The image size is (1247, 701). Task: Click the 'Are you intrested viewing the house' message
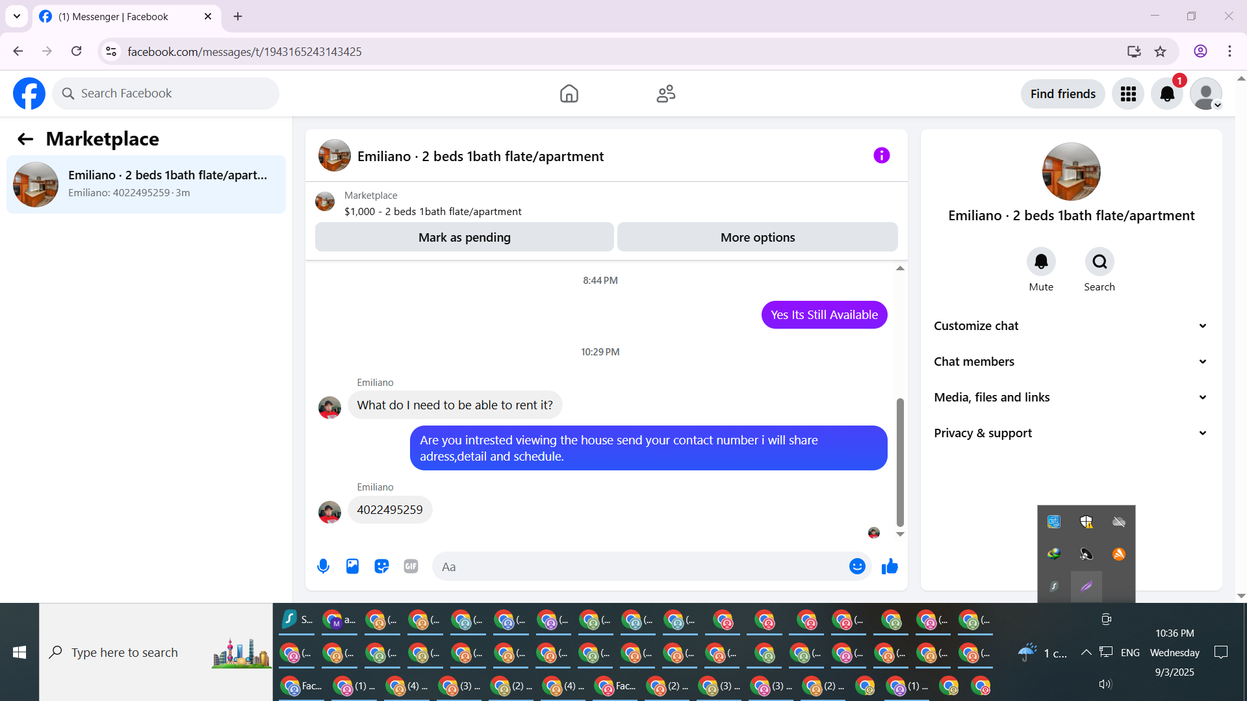point(649,448)
